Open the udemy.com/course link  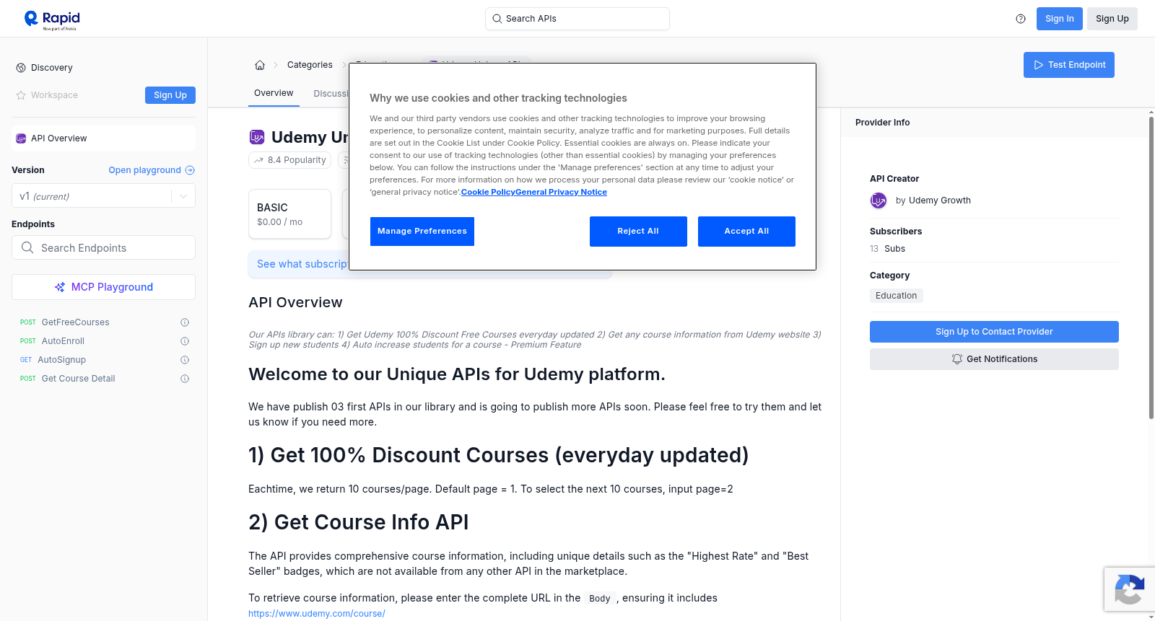click(317, 614)
